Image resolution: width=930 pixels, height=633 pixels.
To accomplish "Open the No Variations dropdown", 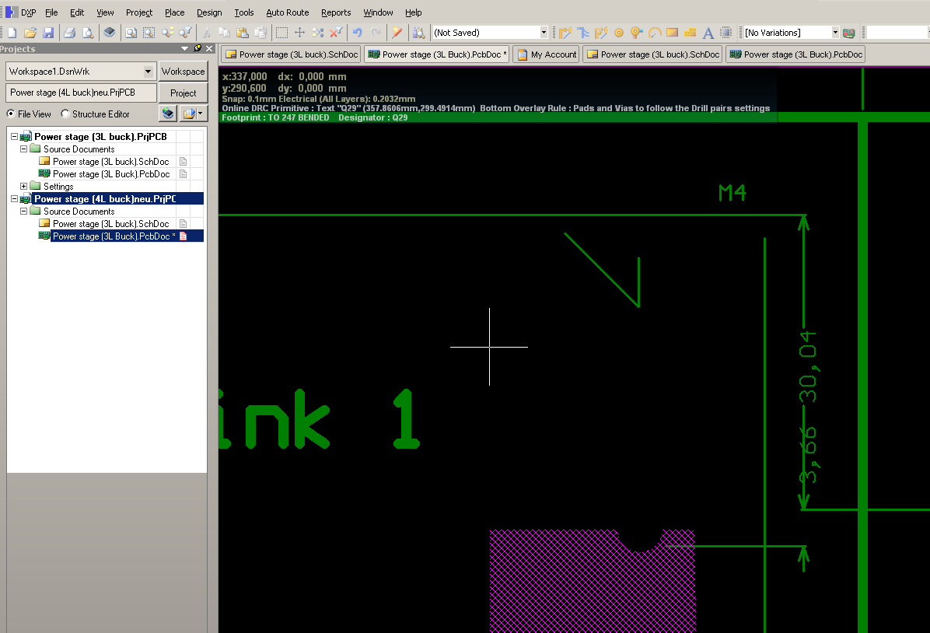I will (835, 33).
